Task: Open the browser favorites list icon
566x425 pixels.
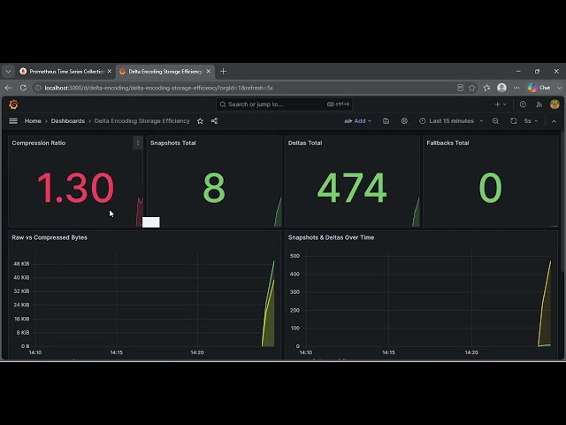Action: 486,88
